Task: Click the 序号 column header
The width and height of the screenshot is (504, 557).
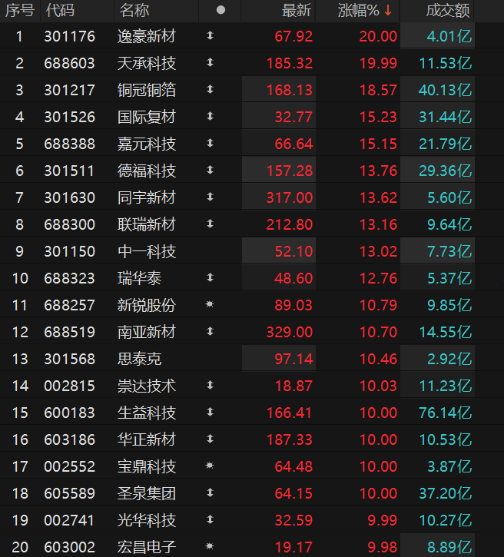Action: pos(20,10)
